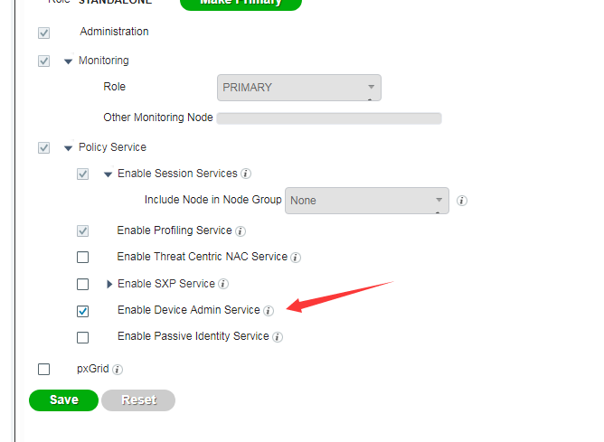Viewport: 604px width, 442px height.
Task: Click the pxGrid info icon
Action: click(x=118, y=370)
